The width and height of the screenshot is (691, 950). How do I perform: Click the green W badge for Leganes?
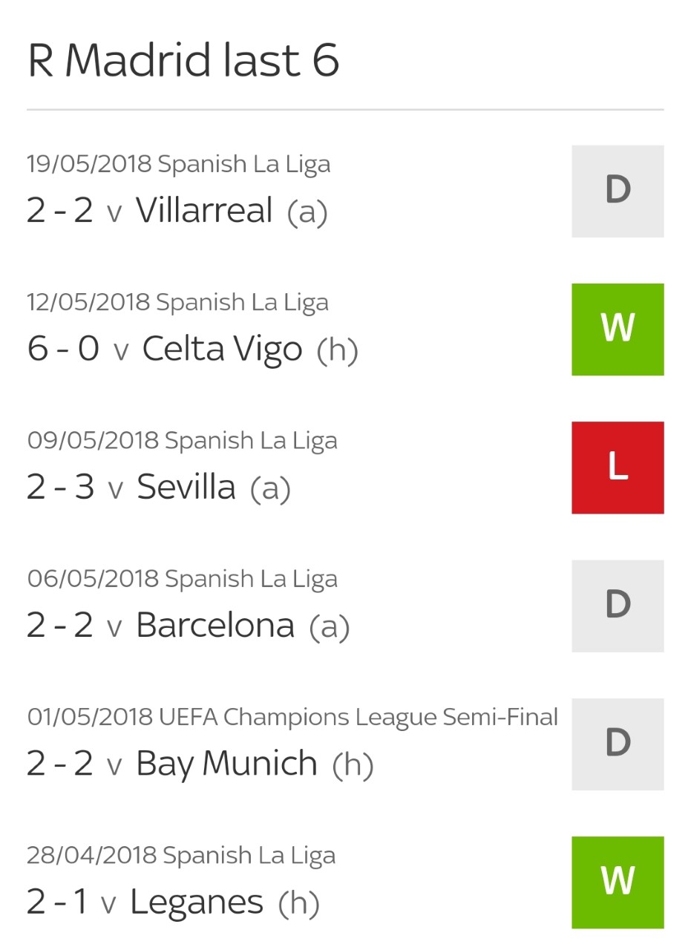618,882
